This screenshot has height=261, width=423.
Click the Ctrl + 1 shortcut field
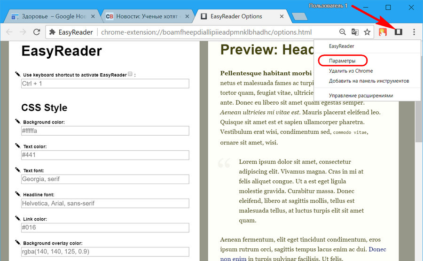[x=105, y=84]
